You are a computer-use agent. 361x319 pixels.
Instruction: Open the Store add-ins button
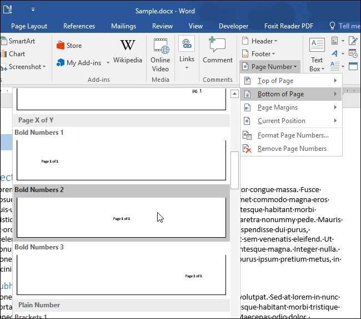(x=69, y=46)
